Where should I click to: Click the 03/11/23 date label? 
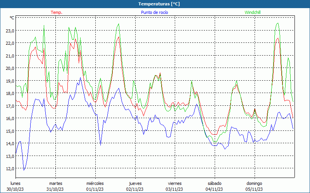click(x=174, y=189)
